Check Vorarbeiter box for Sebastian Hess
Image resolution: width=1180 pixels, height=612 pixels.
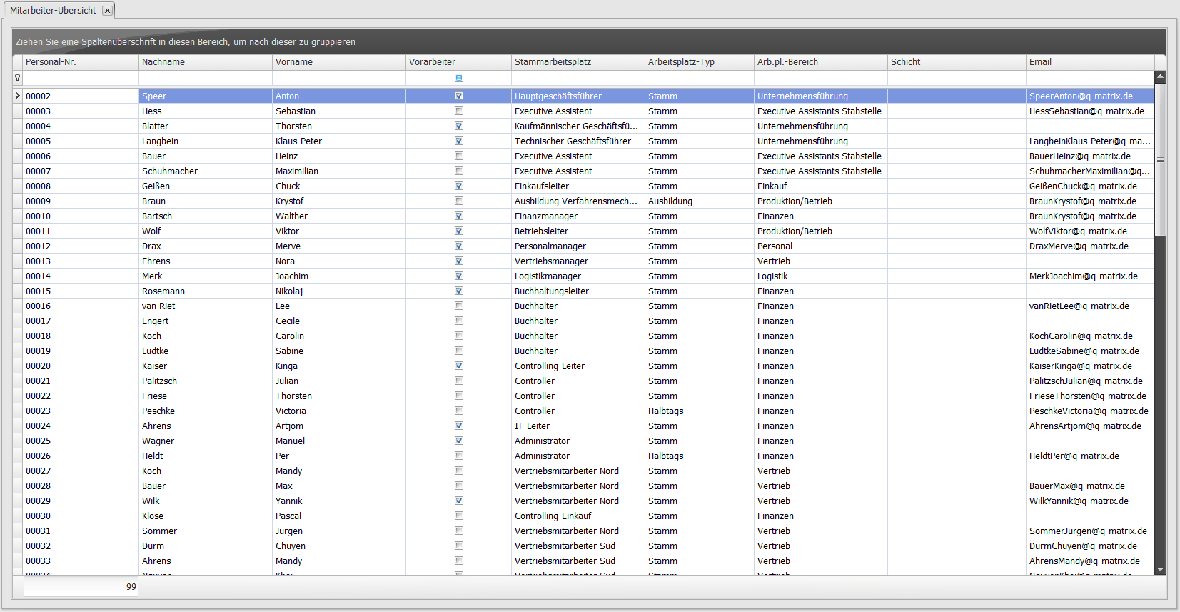[x=459, y=111]
